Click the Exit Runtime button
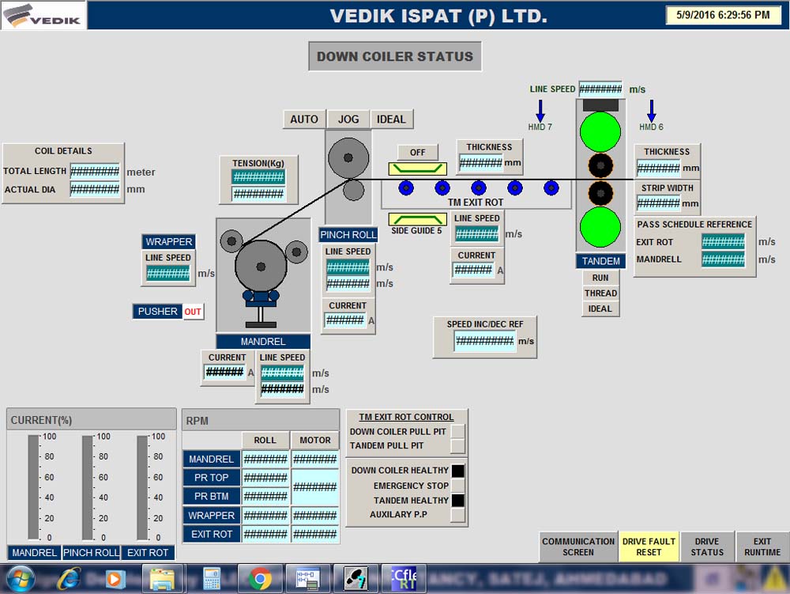 pyautogui.click(x=762, y=547)
